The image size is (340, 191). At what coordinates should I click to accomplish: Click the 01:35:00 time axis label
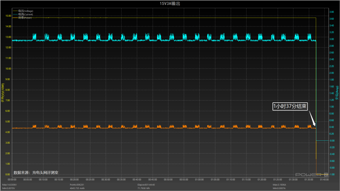(309, 180)
